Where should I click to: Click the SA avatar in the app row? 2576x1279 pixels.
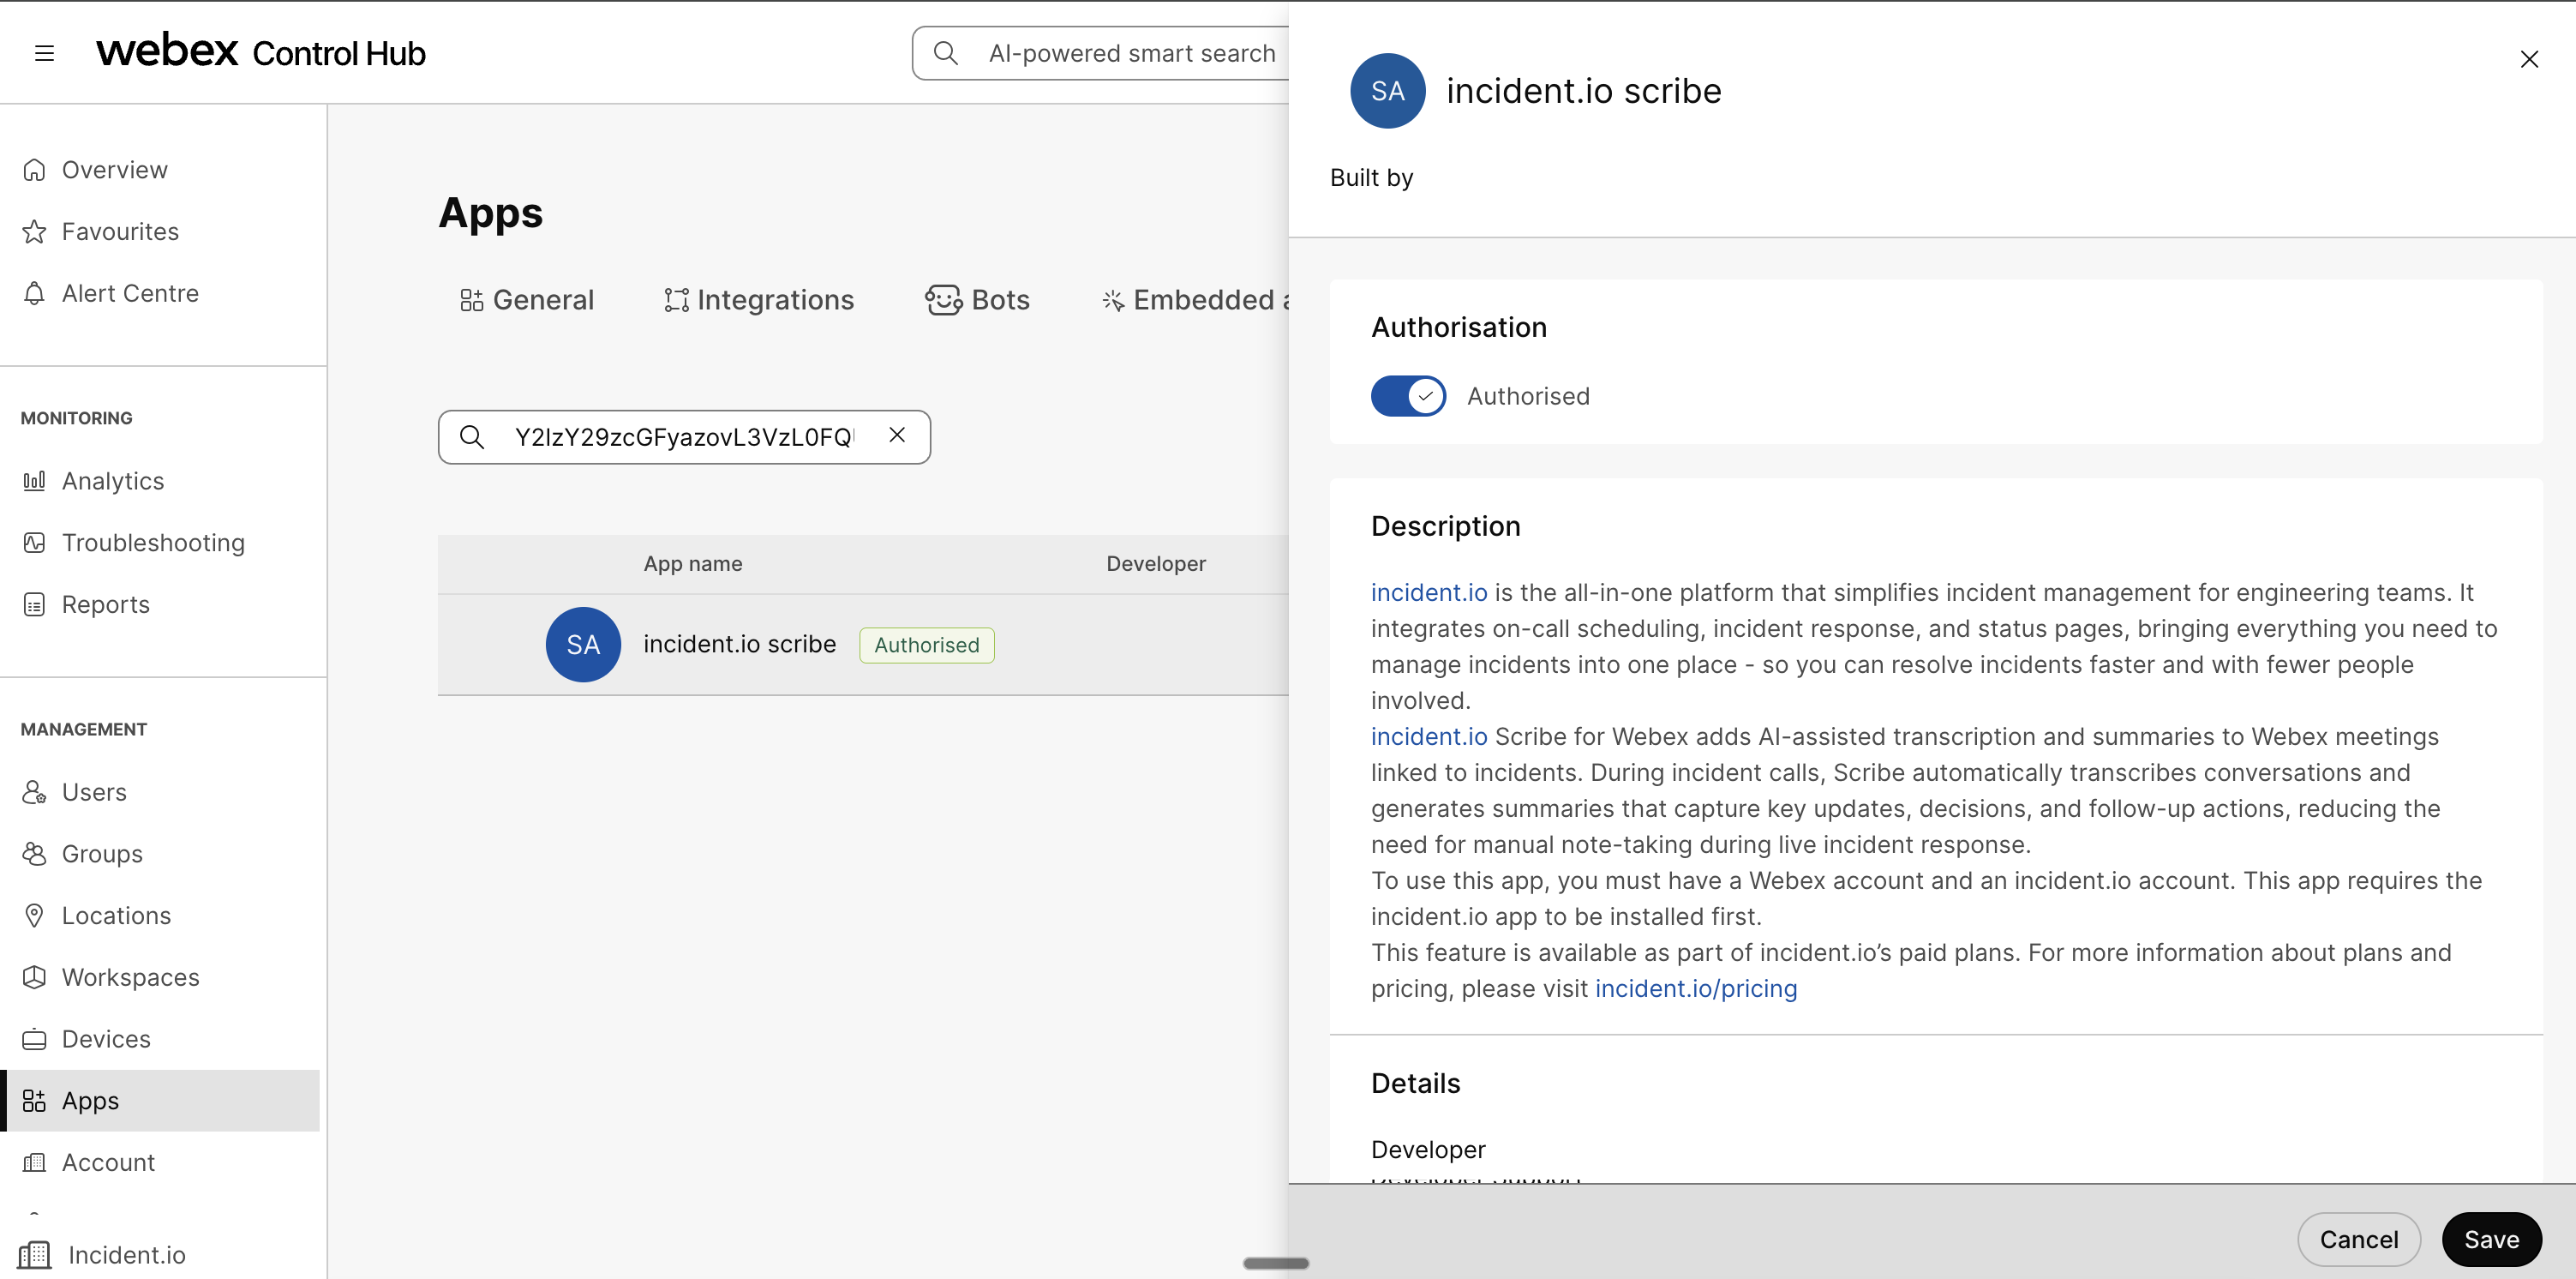point(583,645)
